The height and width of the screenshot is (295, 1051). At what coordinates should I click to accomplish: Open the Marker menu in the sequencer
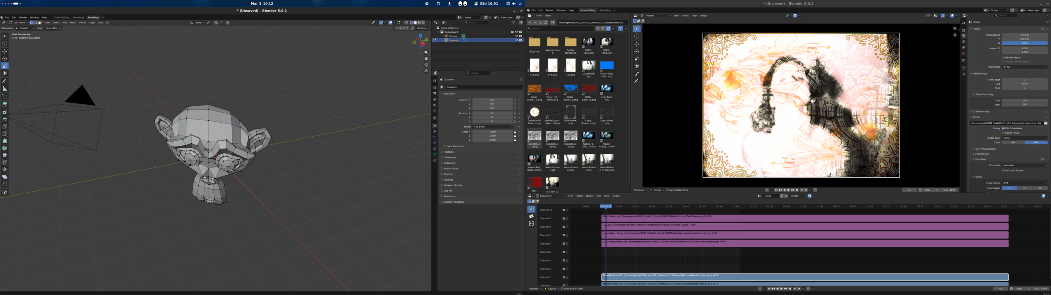pyautogui.click(x=590, y=196)
